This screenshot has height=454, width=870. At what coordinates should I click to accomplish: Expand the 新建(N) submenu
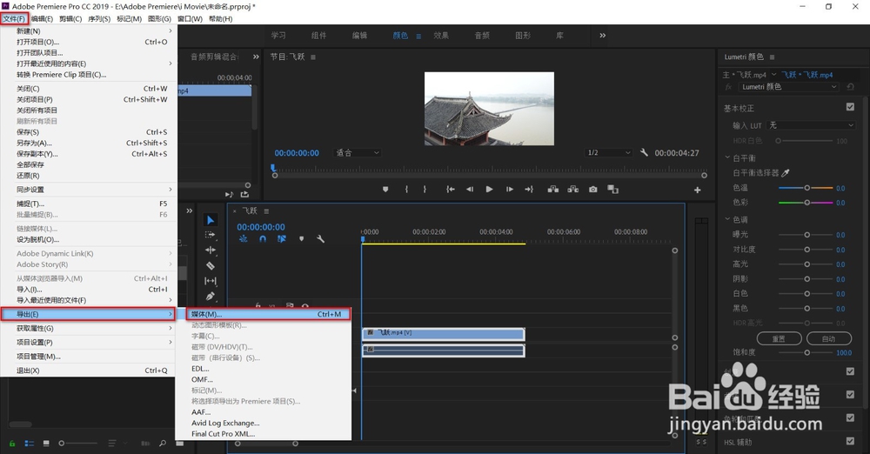pos(89,31)
